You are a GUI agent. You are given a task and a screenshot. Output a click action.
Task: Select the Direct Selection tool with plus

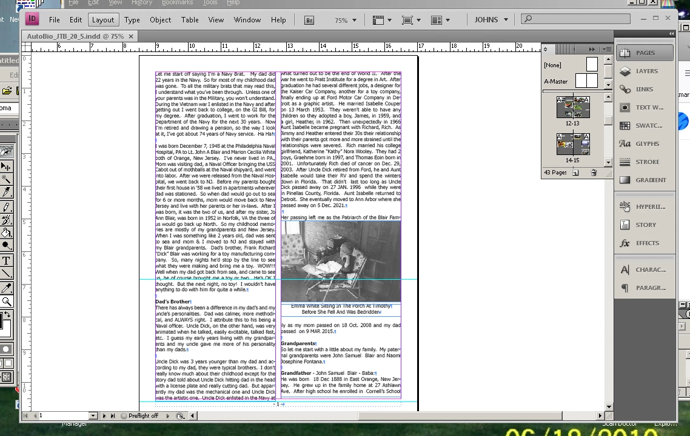(6, 167)
